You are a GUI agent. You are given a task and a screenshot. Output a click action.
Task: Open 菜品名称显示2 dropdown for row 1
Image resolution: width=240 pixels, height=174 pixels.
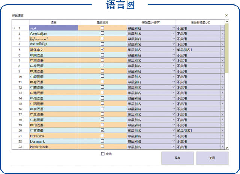tap(222, 28)
